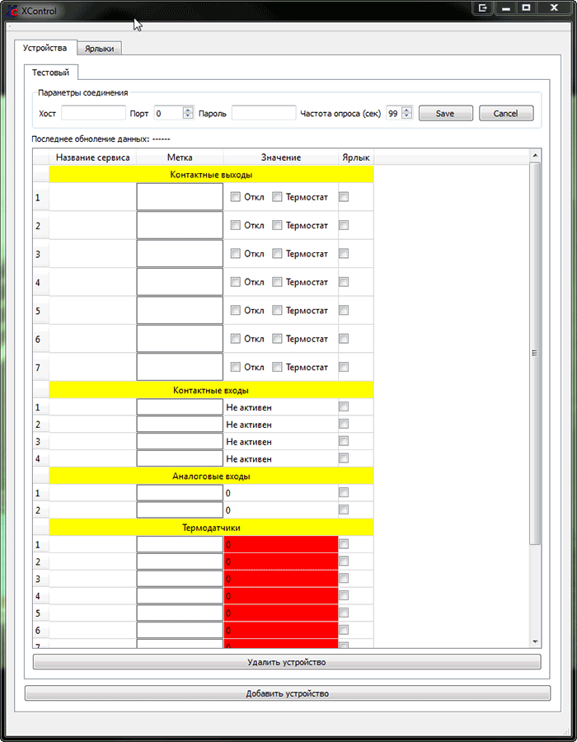Click the Контактные выходы yellow header
This screenshot has width=577, height=742.
pyautogui.click(x=211, y=175)
